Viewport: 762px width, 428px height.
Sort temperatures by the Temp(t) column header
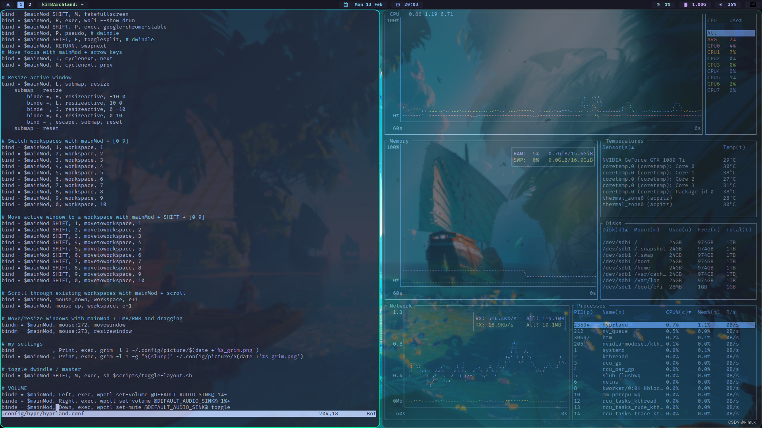pyautogui.click(x=734, y=147)
